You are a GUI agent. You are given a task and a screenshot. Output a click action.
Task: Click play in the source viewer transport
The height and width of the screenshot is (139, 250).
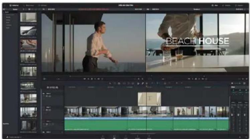(x=95, y=79)
